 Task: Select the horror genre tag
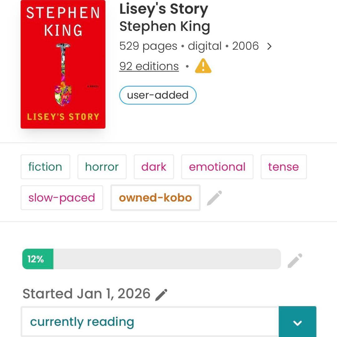click(x=102, y=167)
